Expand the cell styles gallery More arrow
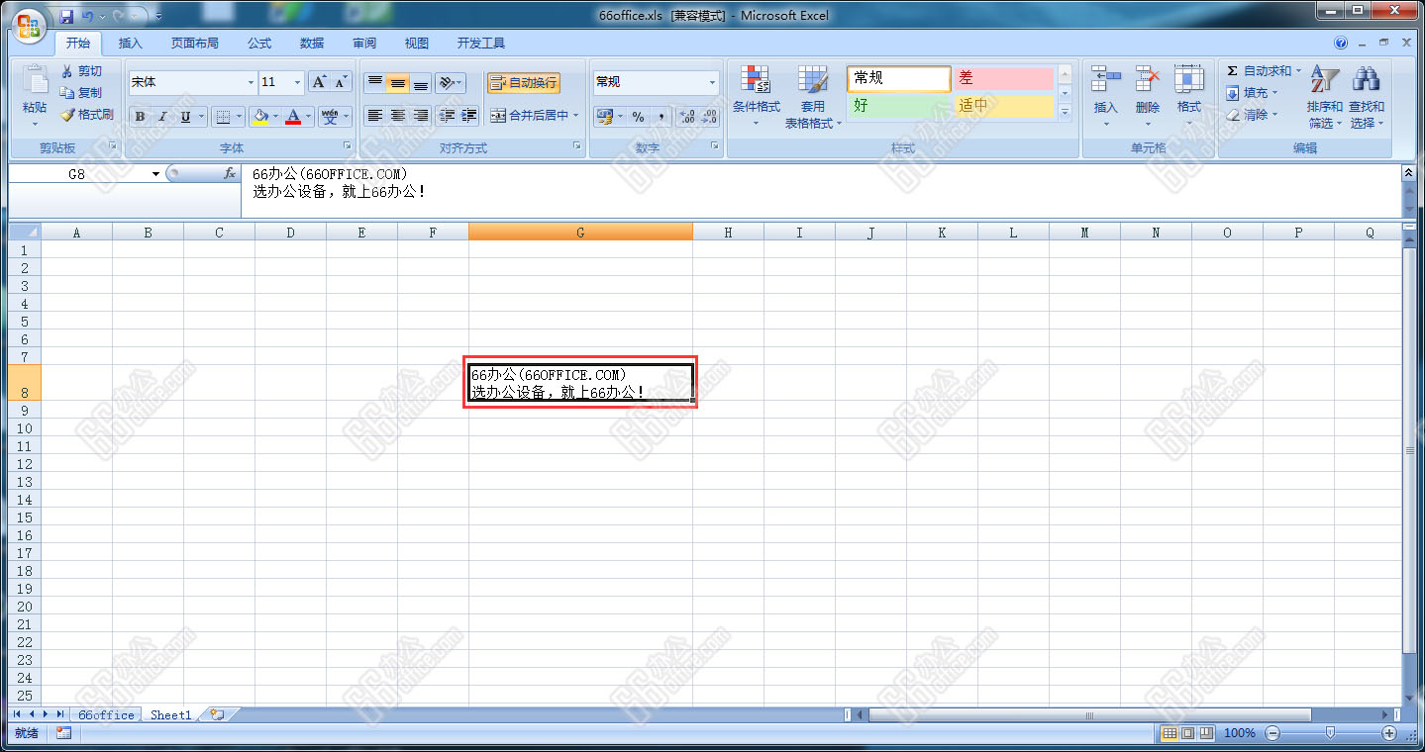Screen dimensions: 1425x752 (x=1066, y=112)
